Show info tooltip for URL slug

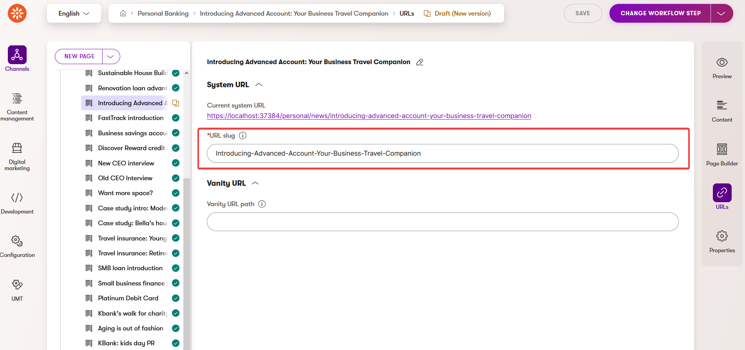242,136
